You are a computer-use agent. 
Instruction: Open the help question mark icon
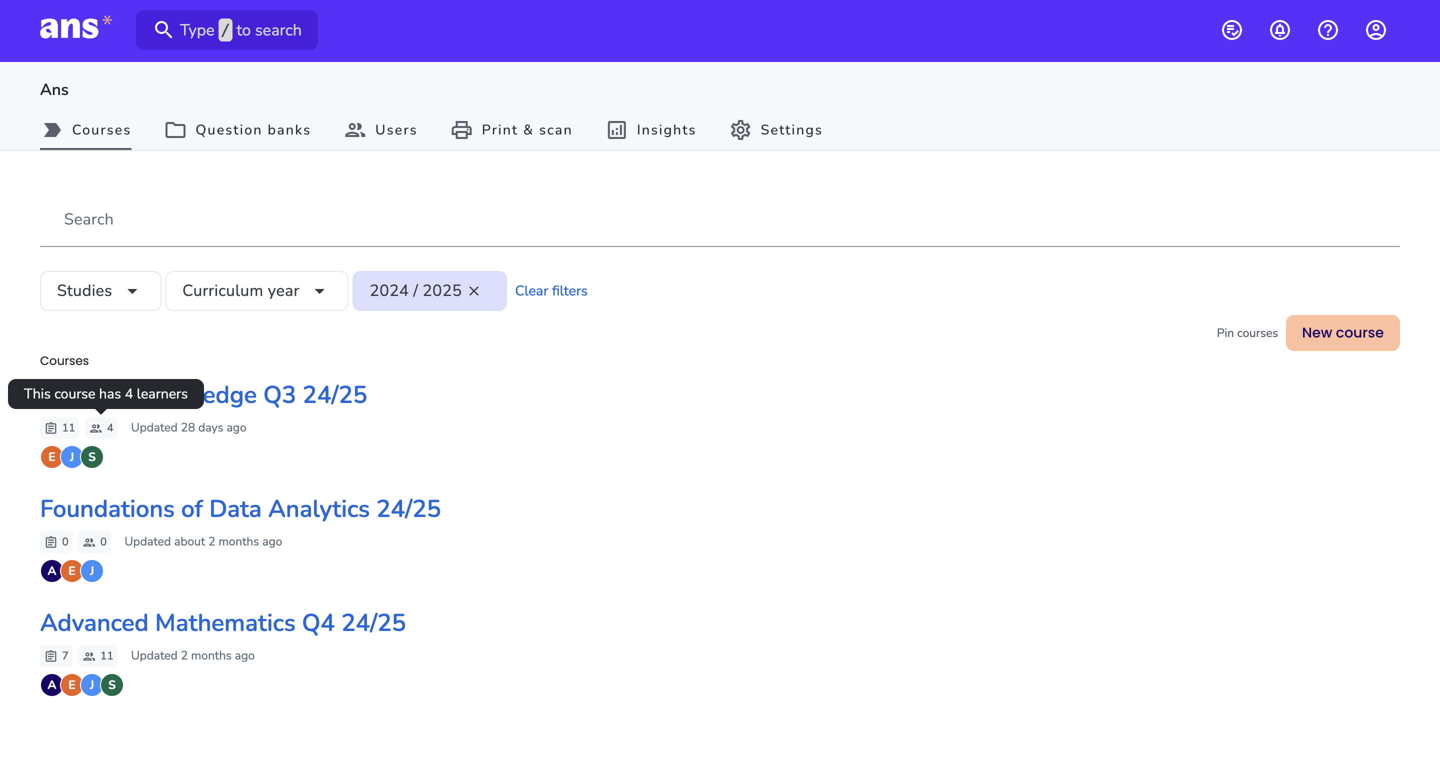coord(1327,30)
